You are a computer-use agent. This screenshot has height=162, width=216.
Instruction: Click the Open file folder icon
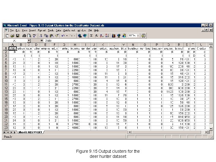[x=12, y=36]
